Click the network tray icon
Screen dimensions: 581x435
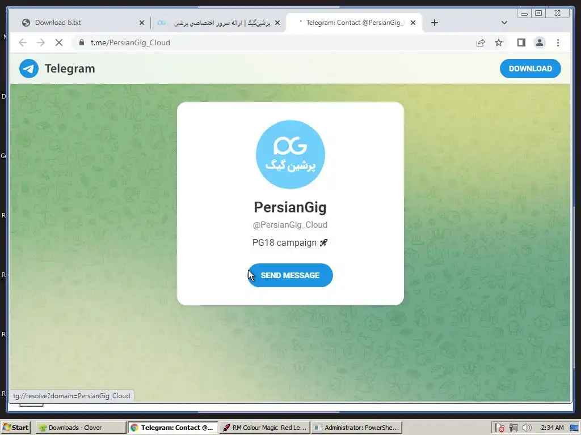513,428
